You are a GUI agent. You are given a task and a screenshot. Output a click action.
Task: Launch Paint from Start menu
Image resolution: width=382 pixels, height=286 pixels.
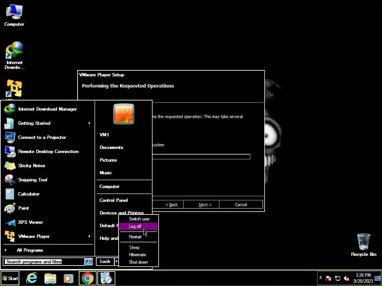[48, 208]
